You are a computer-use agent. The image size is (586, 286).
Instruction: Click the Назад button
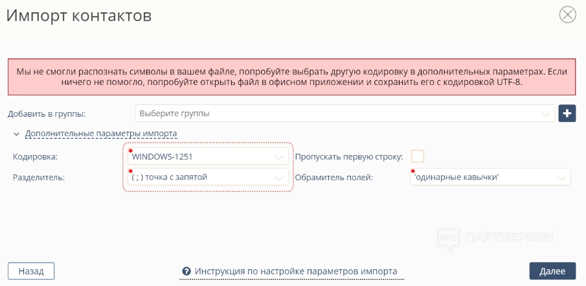31,271
